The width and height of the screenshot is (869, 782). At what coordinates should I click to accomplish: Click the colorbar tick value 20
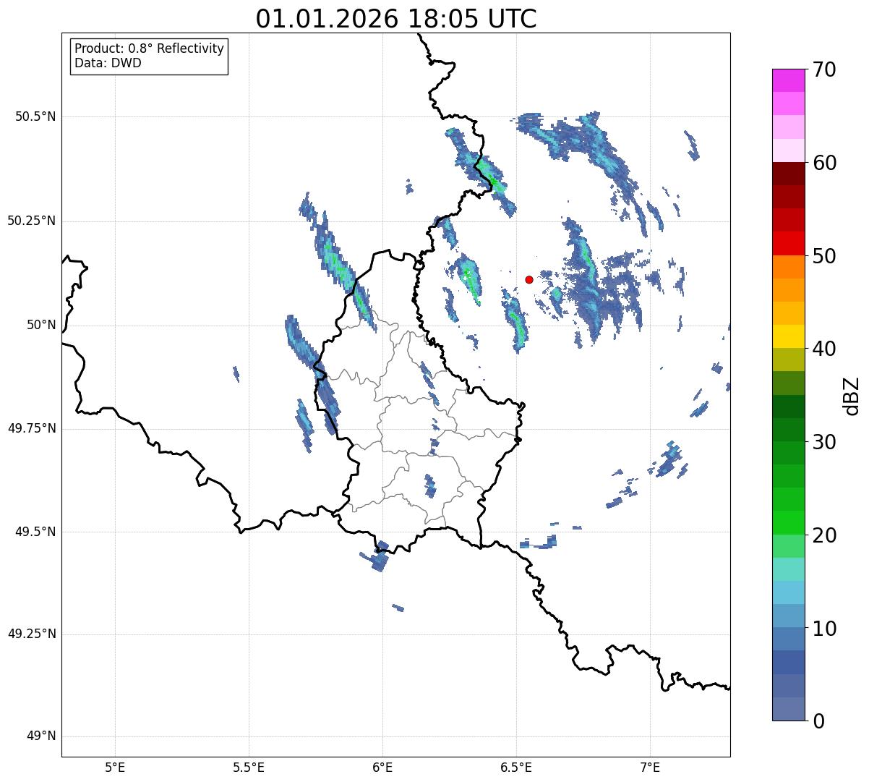824,535
